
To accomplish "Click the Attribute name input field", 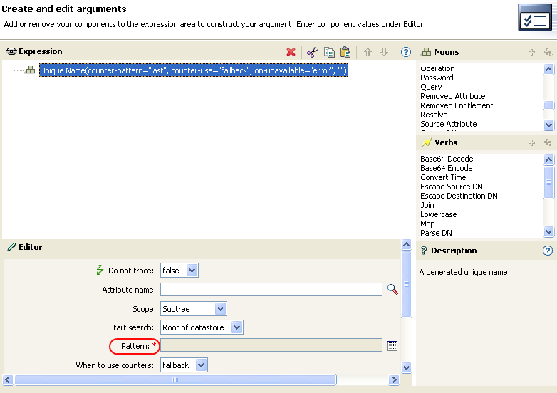I will [x=271, y=289].
